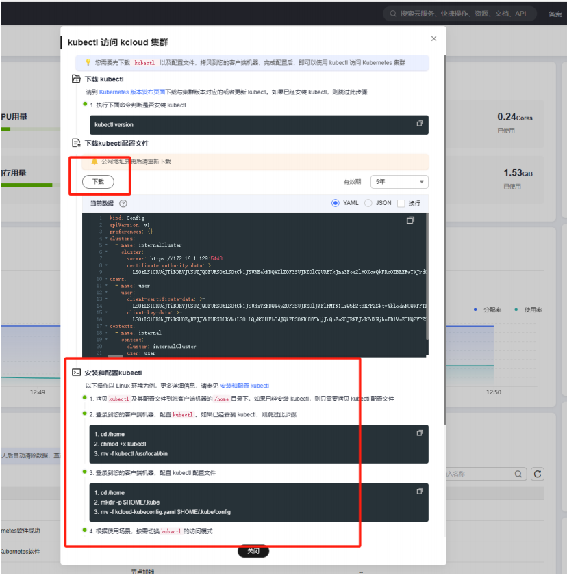Select the YAML format radio button

[x=335, y=203]
